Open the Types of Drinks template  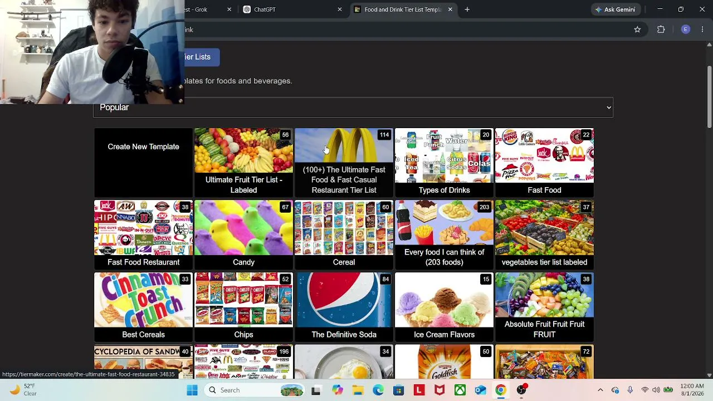(444, 163)
